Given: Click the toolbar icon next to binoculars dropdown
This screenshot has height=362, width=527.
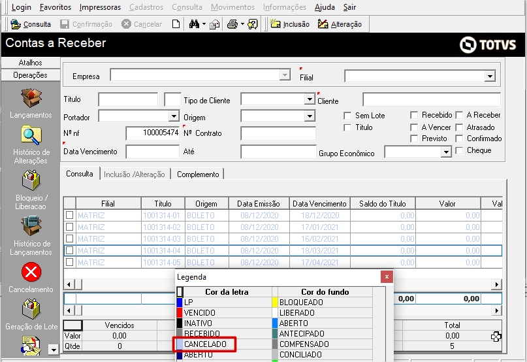Looking at the screenshot, I should (x=214, y=25).
